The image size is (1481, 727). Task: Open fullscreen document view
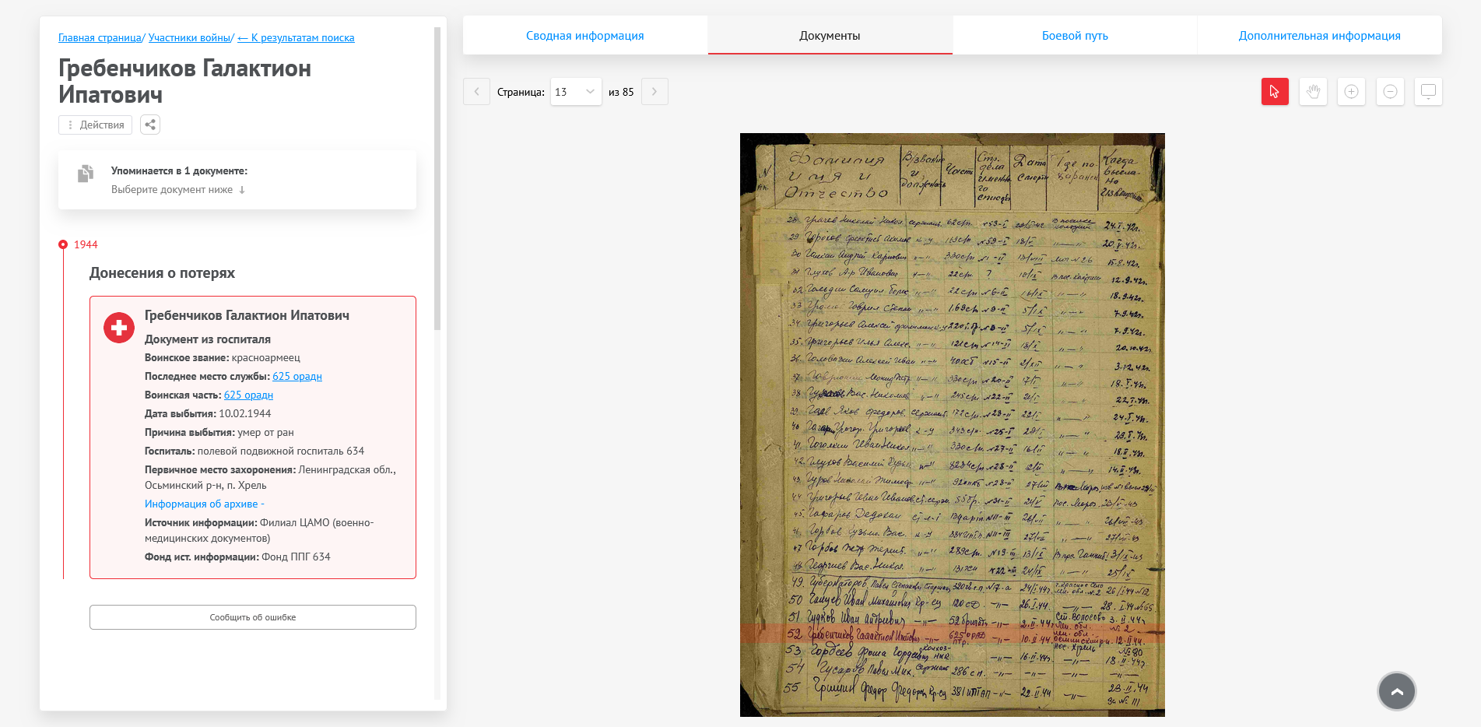coord(1428,92)
